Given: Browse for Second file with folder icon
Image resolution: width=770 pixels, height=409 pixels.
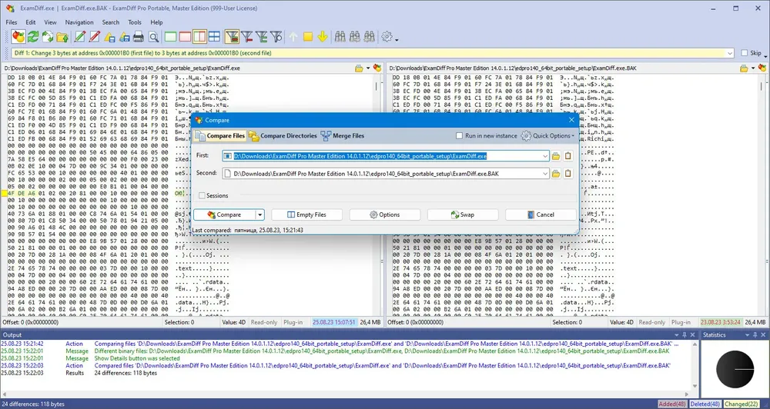Looking at the screenshot, I should pyautogui.click(x=556, y=174).
